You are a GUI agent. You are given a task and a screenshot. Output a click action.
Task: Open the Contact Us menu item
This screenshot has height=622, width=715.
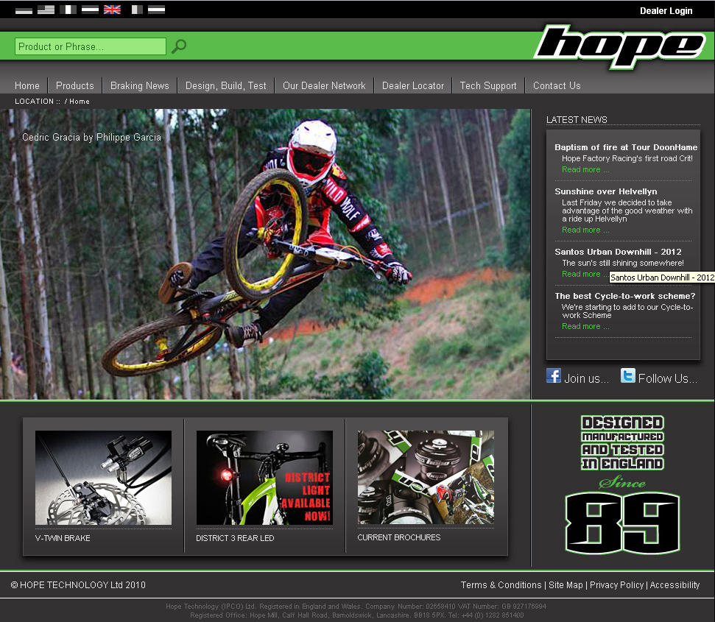(x=557, y=85)
